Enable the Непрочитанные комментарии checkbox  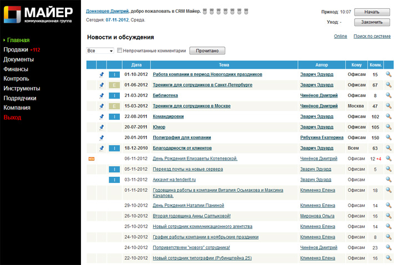120,50
